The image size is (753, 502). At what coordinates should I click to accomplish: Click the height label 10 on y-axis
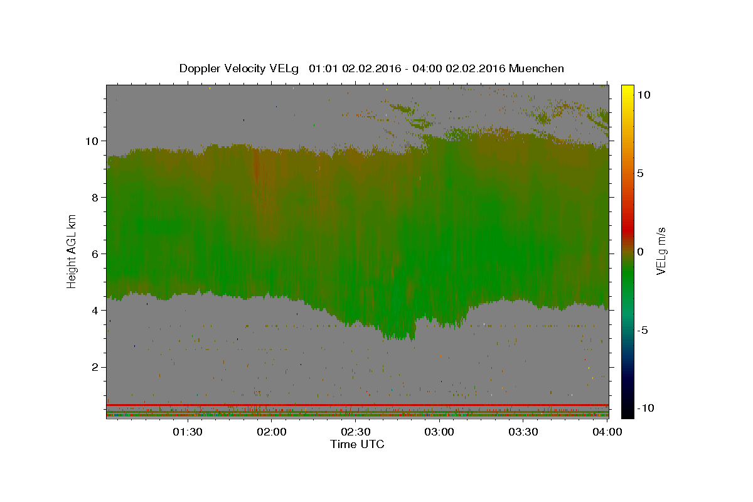click(x=90, y=141)
